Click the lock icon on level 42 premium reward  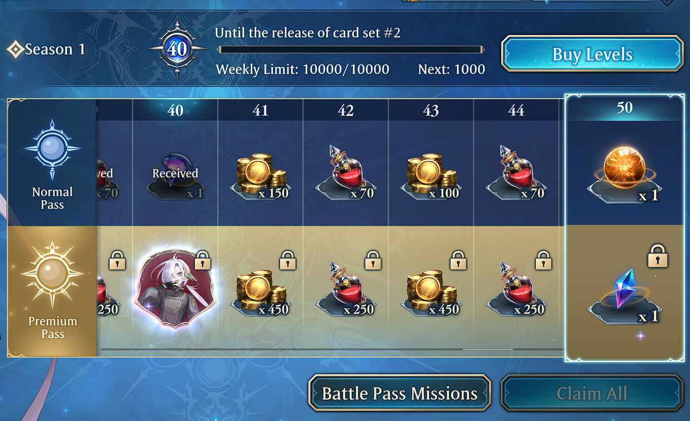[x=373, y=260]
